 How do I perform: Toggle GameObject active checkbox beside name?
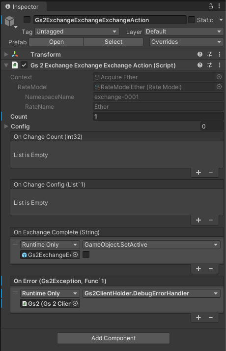point(27,20)
